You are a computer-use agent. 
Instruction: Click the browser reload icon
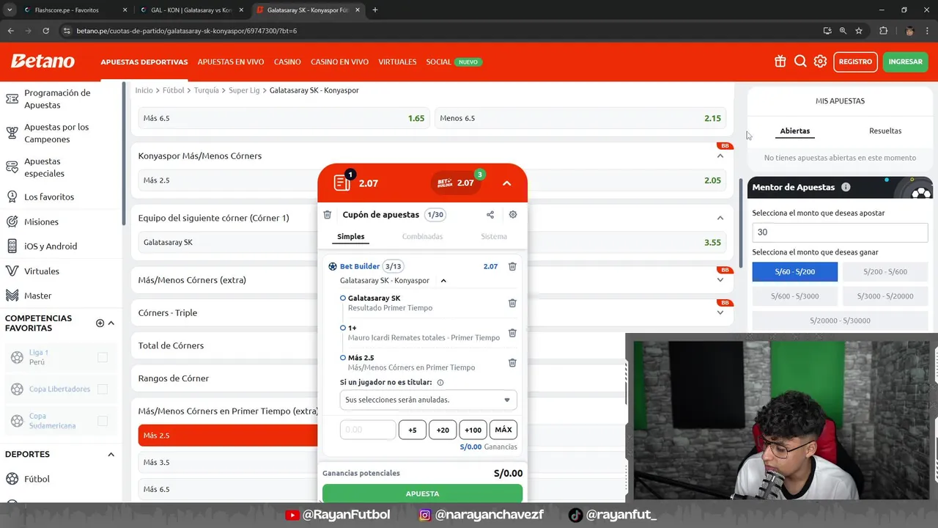point(45,31)
